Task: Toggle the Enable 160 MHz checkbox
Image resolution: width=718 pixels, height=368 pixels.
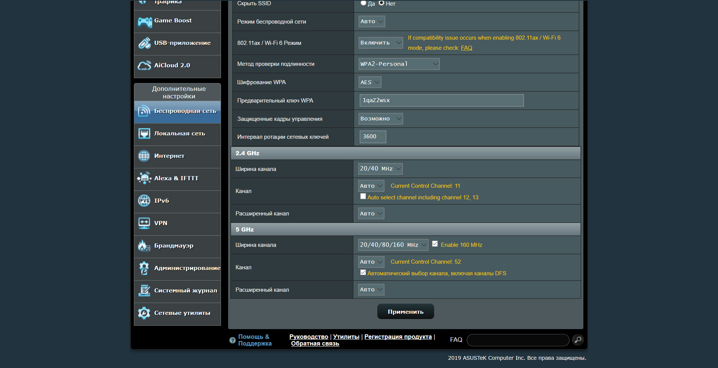Action: (x=435, y=244)
